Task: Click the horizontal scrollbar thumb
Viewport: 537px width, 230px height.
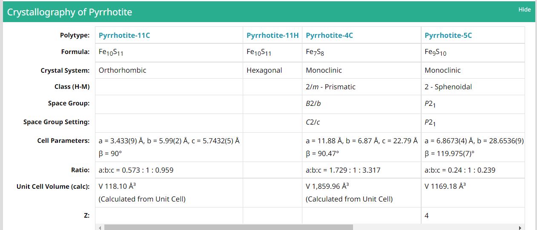Action: tap(229, 227)
